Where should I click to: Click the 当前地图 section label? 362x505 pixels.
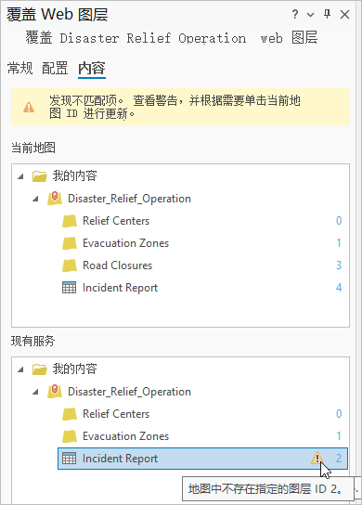[x=33, y=148]
